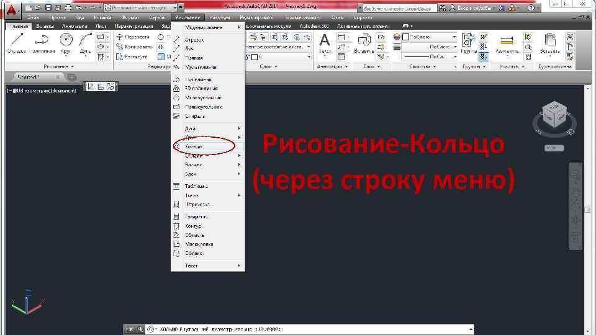Viewport: 596px width, 335px height.
Task: Expand the Аннотации ribbon panel
Action: coord(333,66)
